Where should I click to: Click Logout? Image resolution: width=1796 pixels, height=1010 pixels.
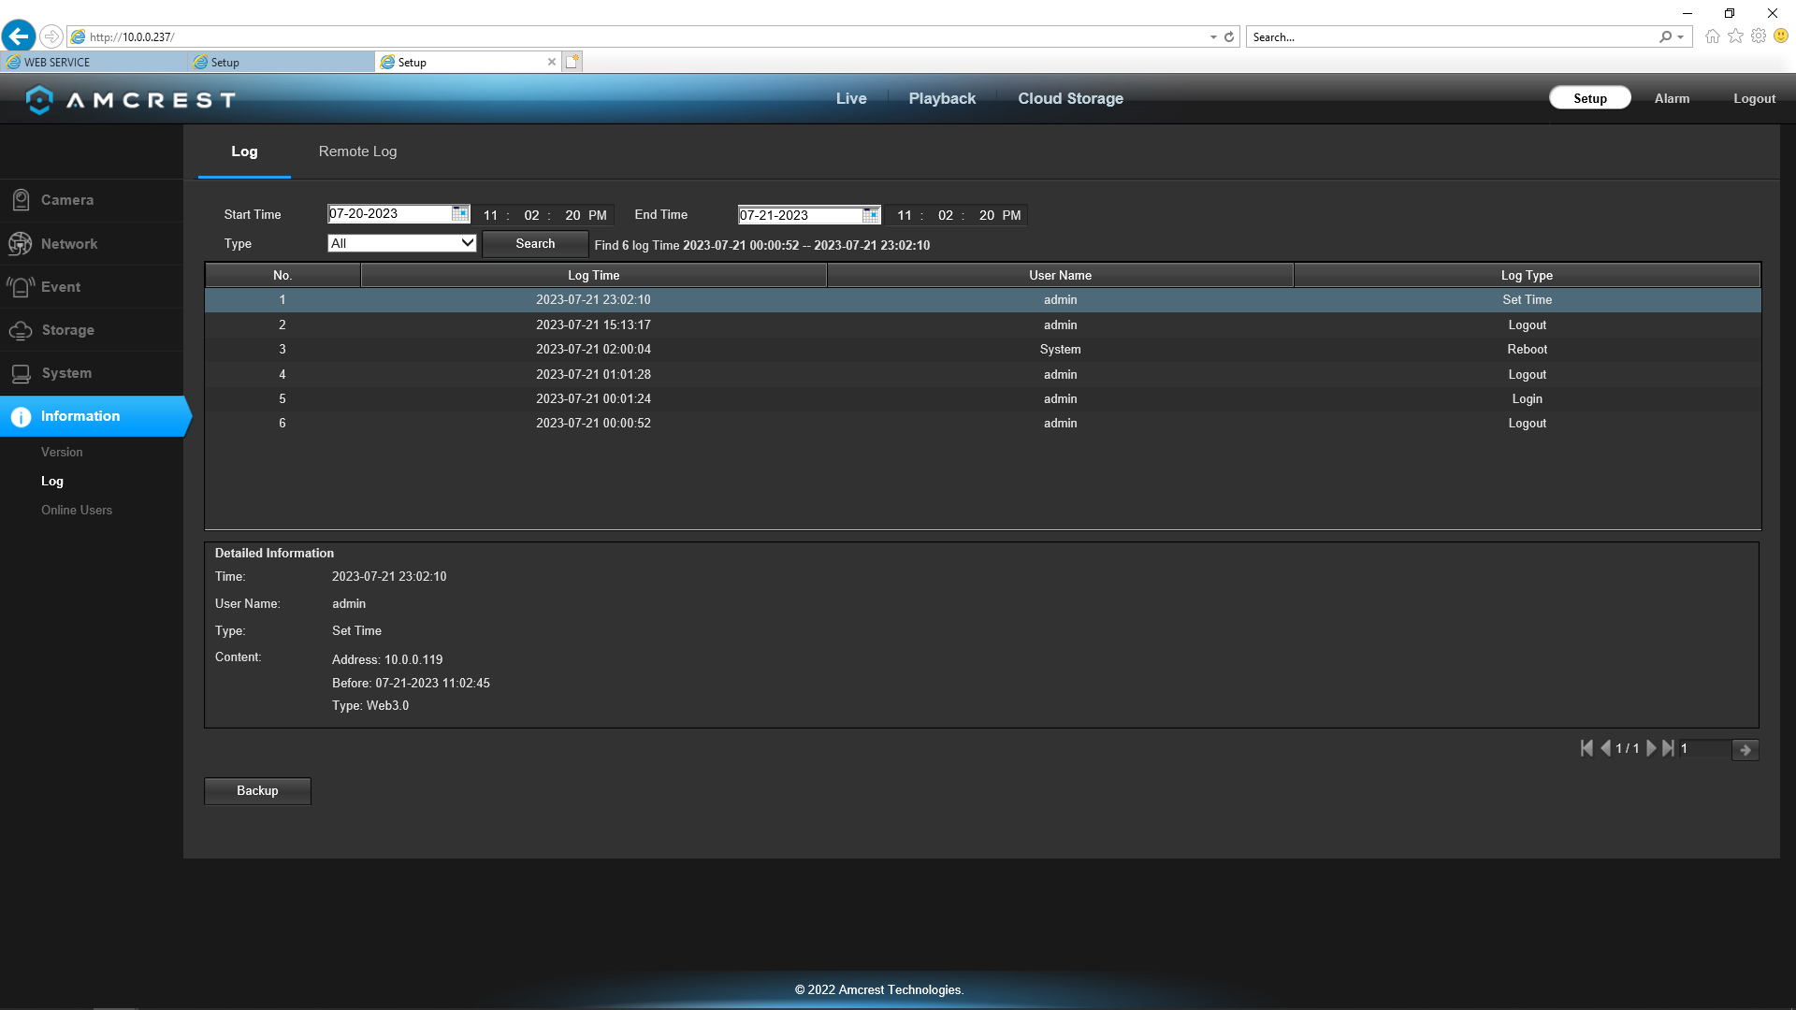(1754, 98)
